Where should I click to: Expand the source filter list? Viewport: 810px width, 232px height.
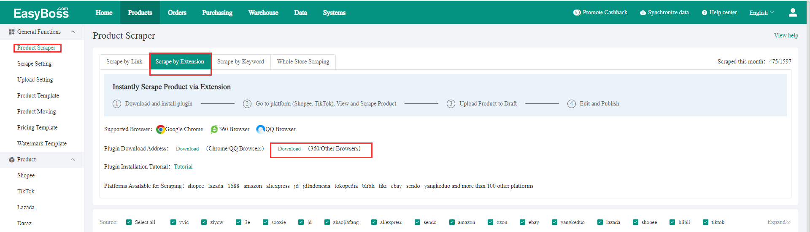click(779, 222)
